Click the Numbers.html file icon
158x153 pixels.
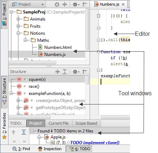click(x=40, y=47)
